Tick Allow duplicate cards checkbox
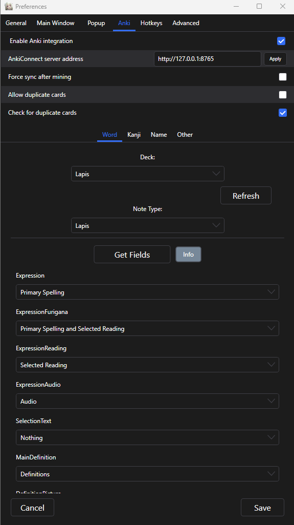 (x=283, y=95)
